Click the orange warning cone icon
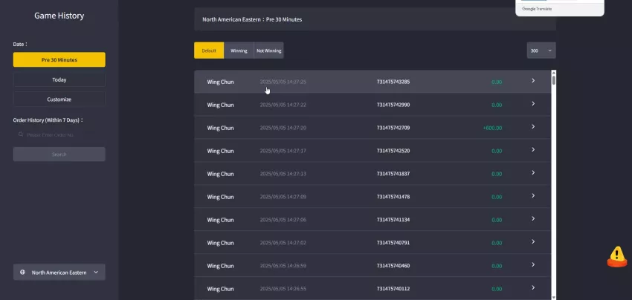This screenshot has height=300, width=632. click(x=617, y=257)
